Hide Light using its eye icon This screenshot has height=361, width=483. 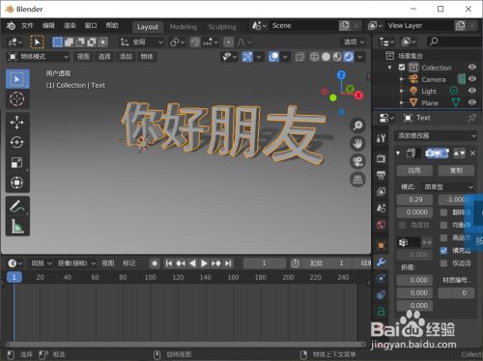point(472,91)
